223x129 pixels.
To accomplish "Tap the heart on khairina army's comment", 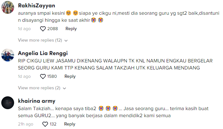I will point(45,124).
